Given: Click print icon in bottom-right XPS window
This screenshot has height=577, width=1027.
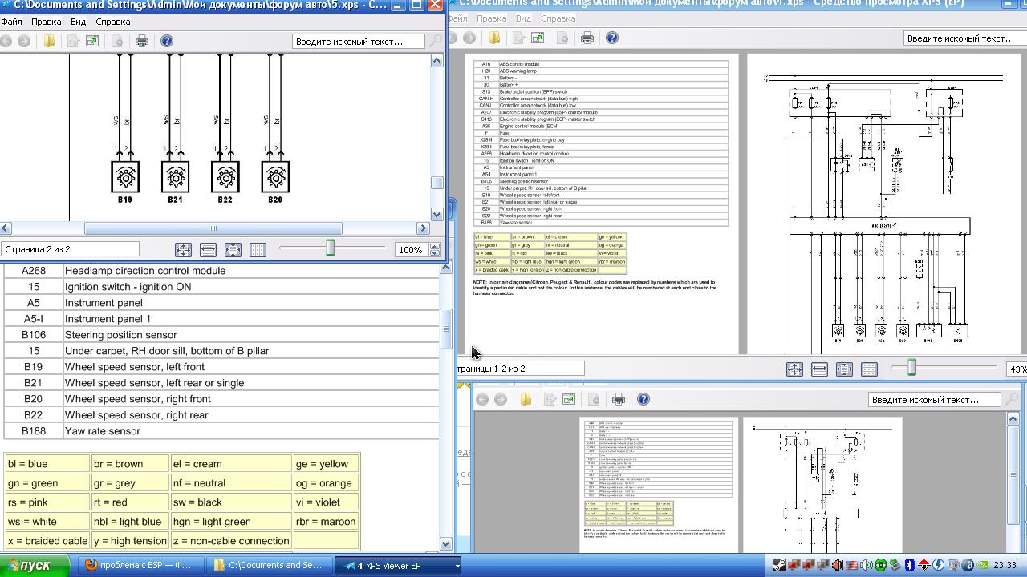Looking at the screenshot, I should [x=619, y=399].
